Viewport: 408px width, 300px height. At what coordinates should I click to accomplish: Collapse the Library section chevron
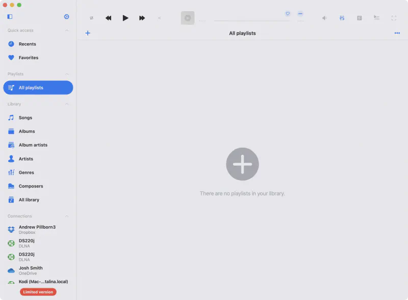[67, 104]
